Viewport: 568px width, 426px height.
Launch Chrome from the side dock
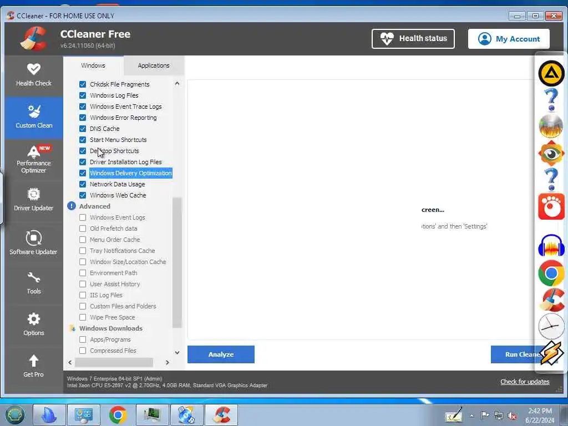coord(551,273)
